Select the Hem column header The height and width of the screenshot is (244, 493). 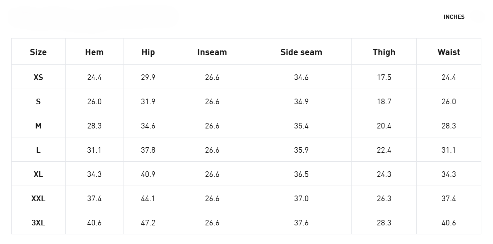pyautogui.click(x=94, y=52)
